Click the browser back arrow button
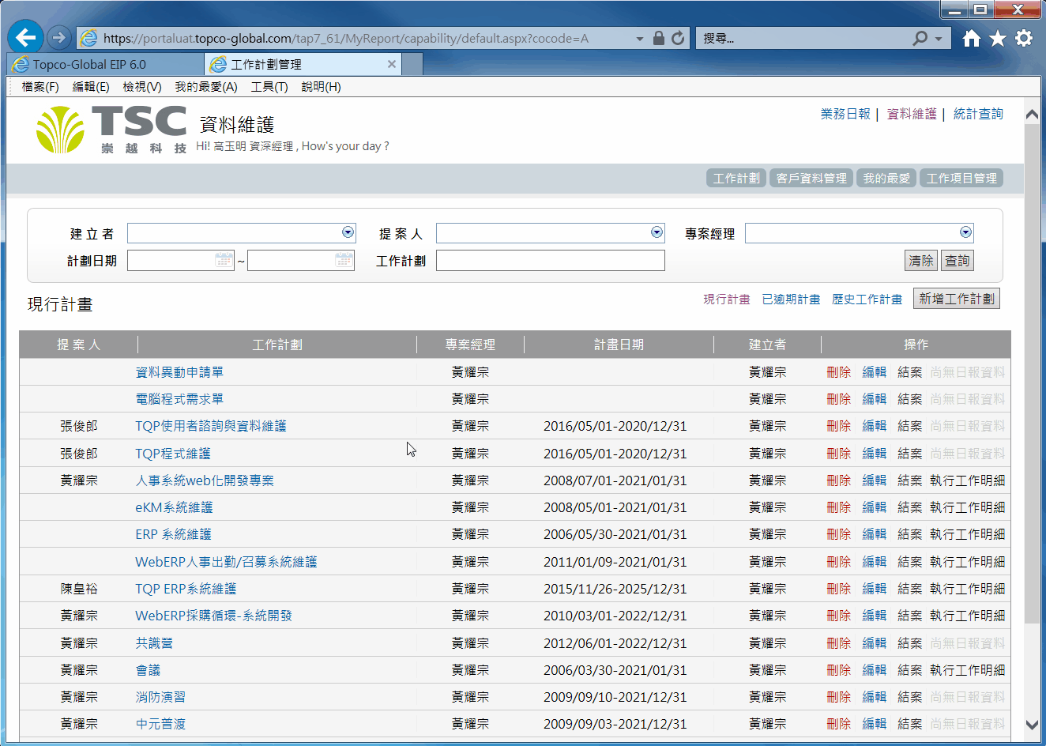 point(25,37)
